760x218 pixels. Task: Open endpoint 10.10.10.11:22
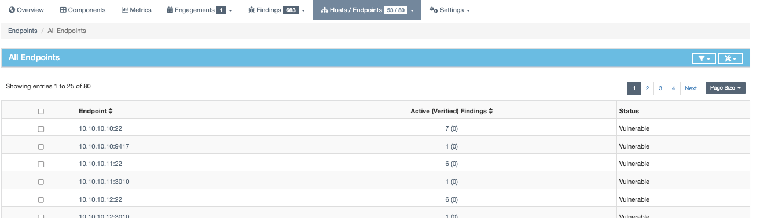coord(100,164)
